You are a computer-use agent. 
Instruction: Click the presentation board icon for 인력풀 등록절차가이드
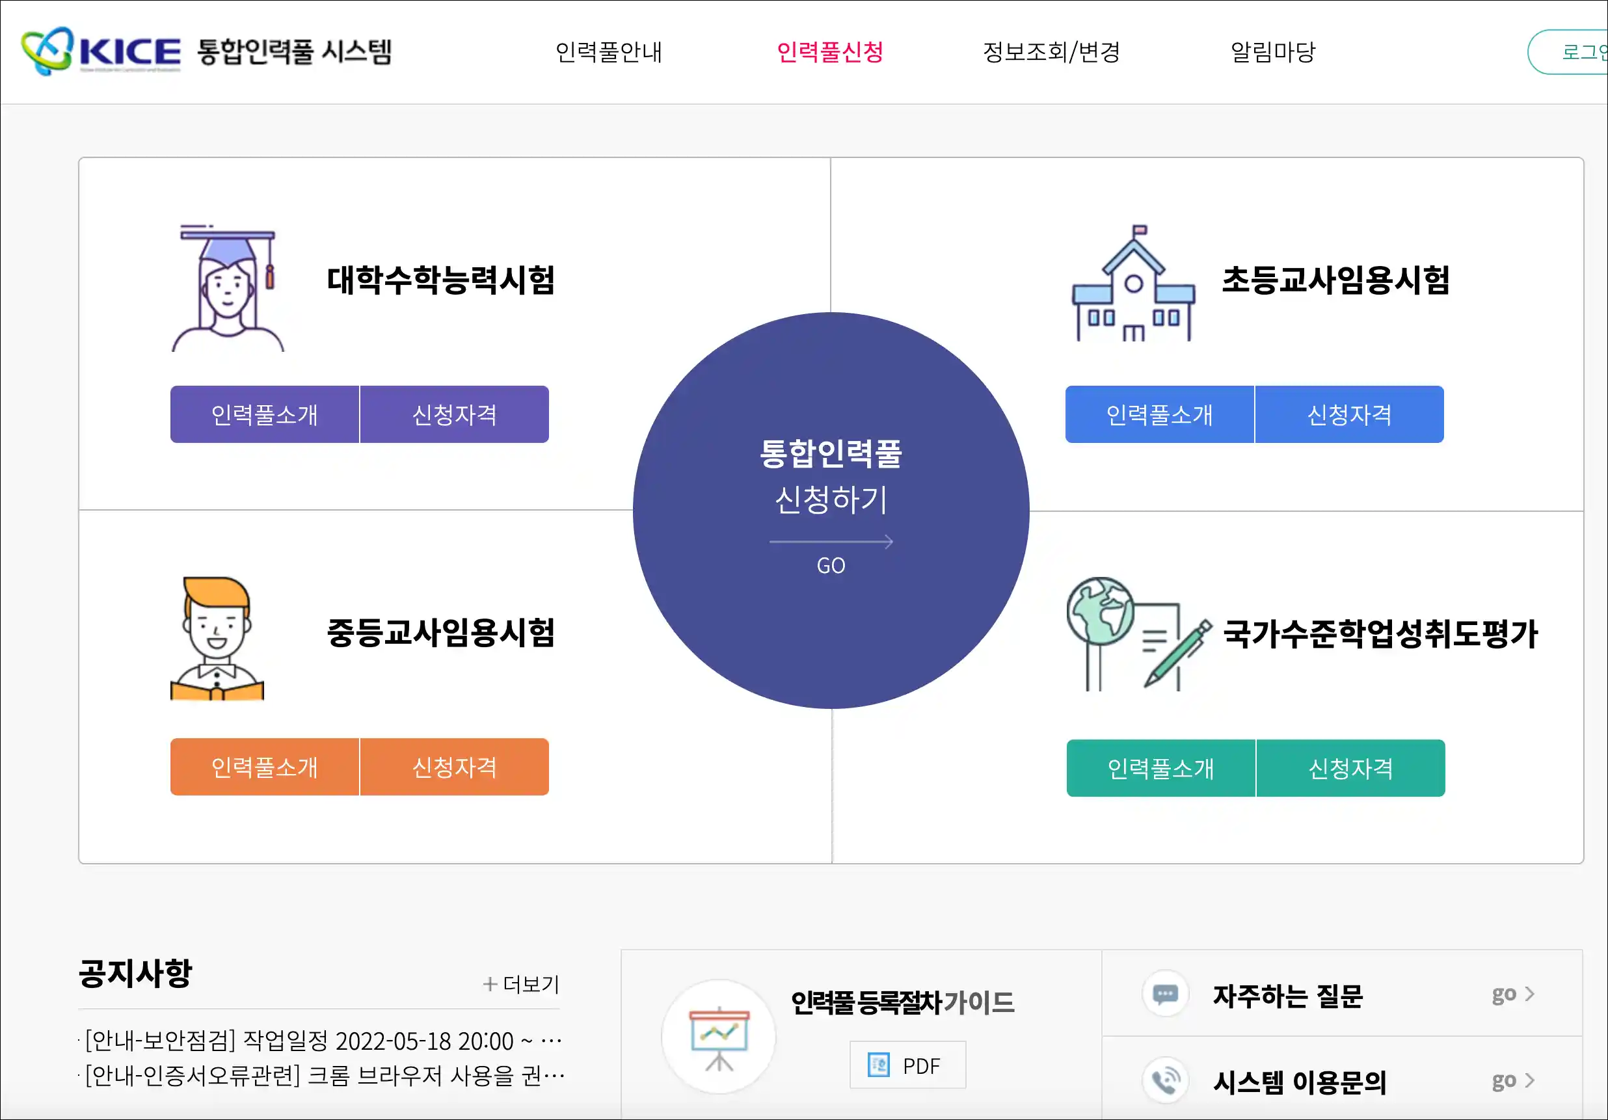coord(719,1037)
